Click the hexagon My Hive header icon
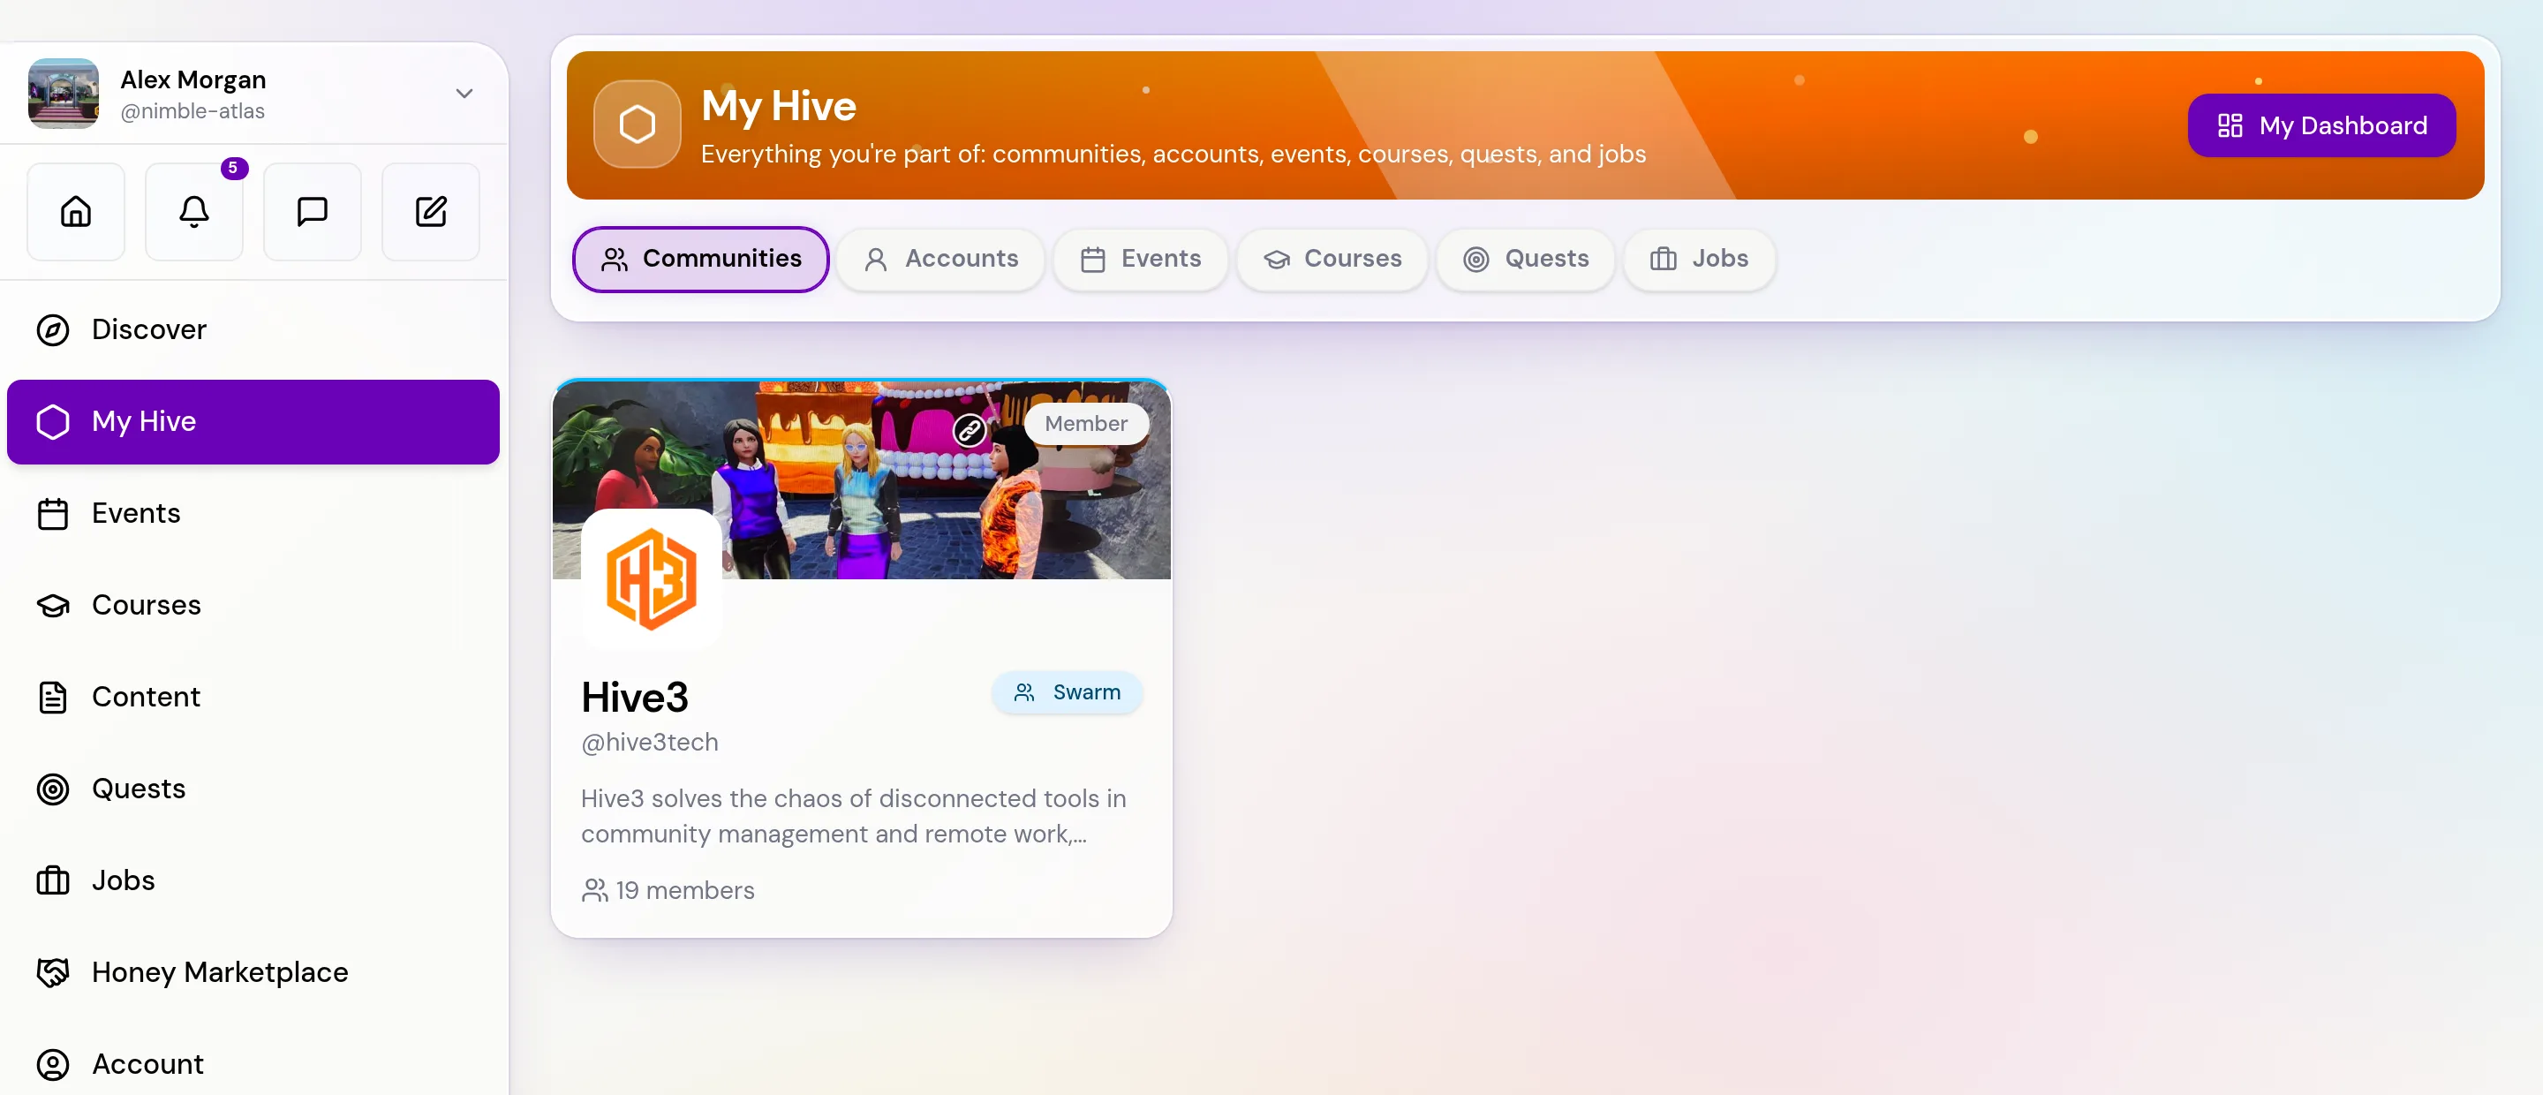 pos(638,125)
